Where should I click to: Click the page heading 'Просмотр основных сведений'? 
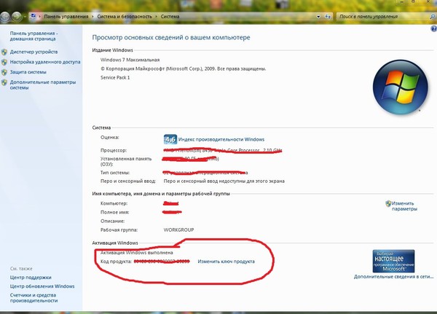pos(171,37)
